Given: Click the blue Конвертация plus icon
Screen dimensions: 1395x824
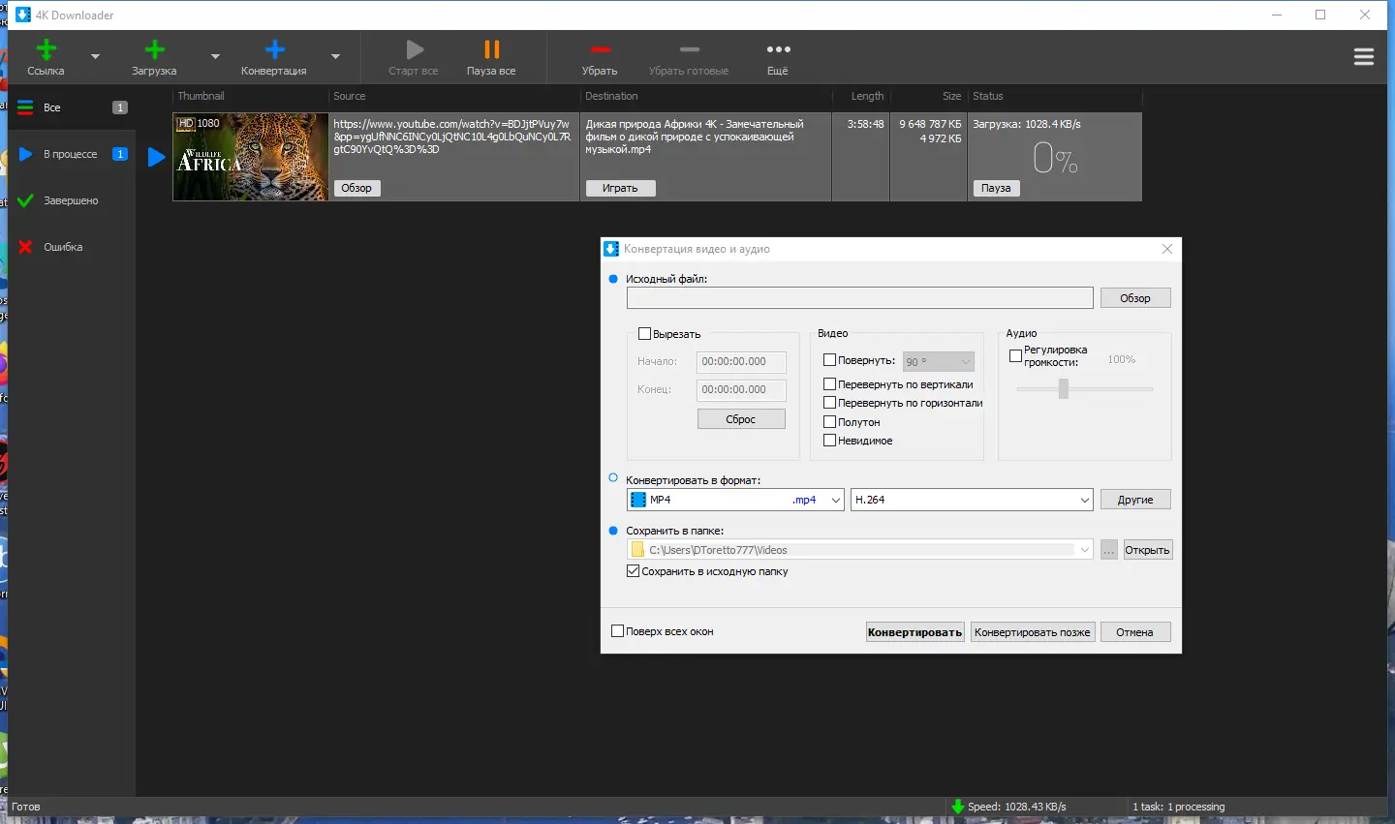Looking at the screenshot, I should click(274, 49).
